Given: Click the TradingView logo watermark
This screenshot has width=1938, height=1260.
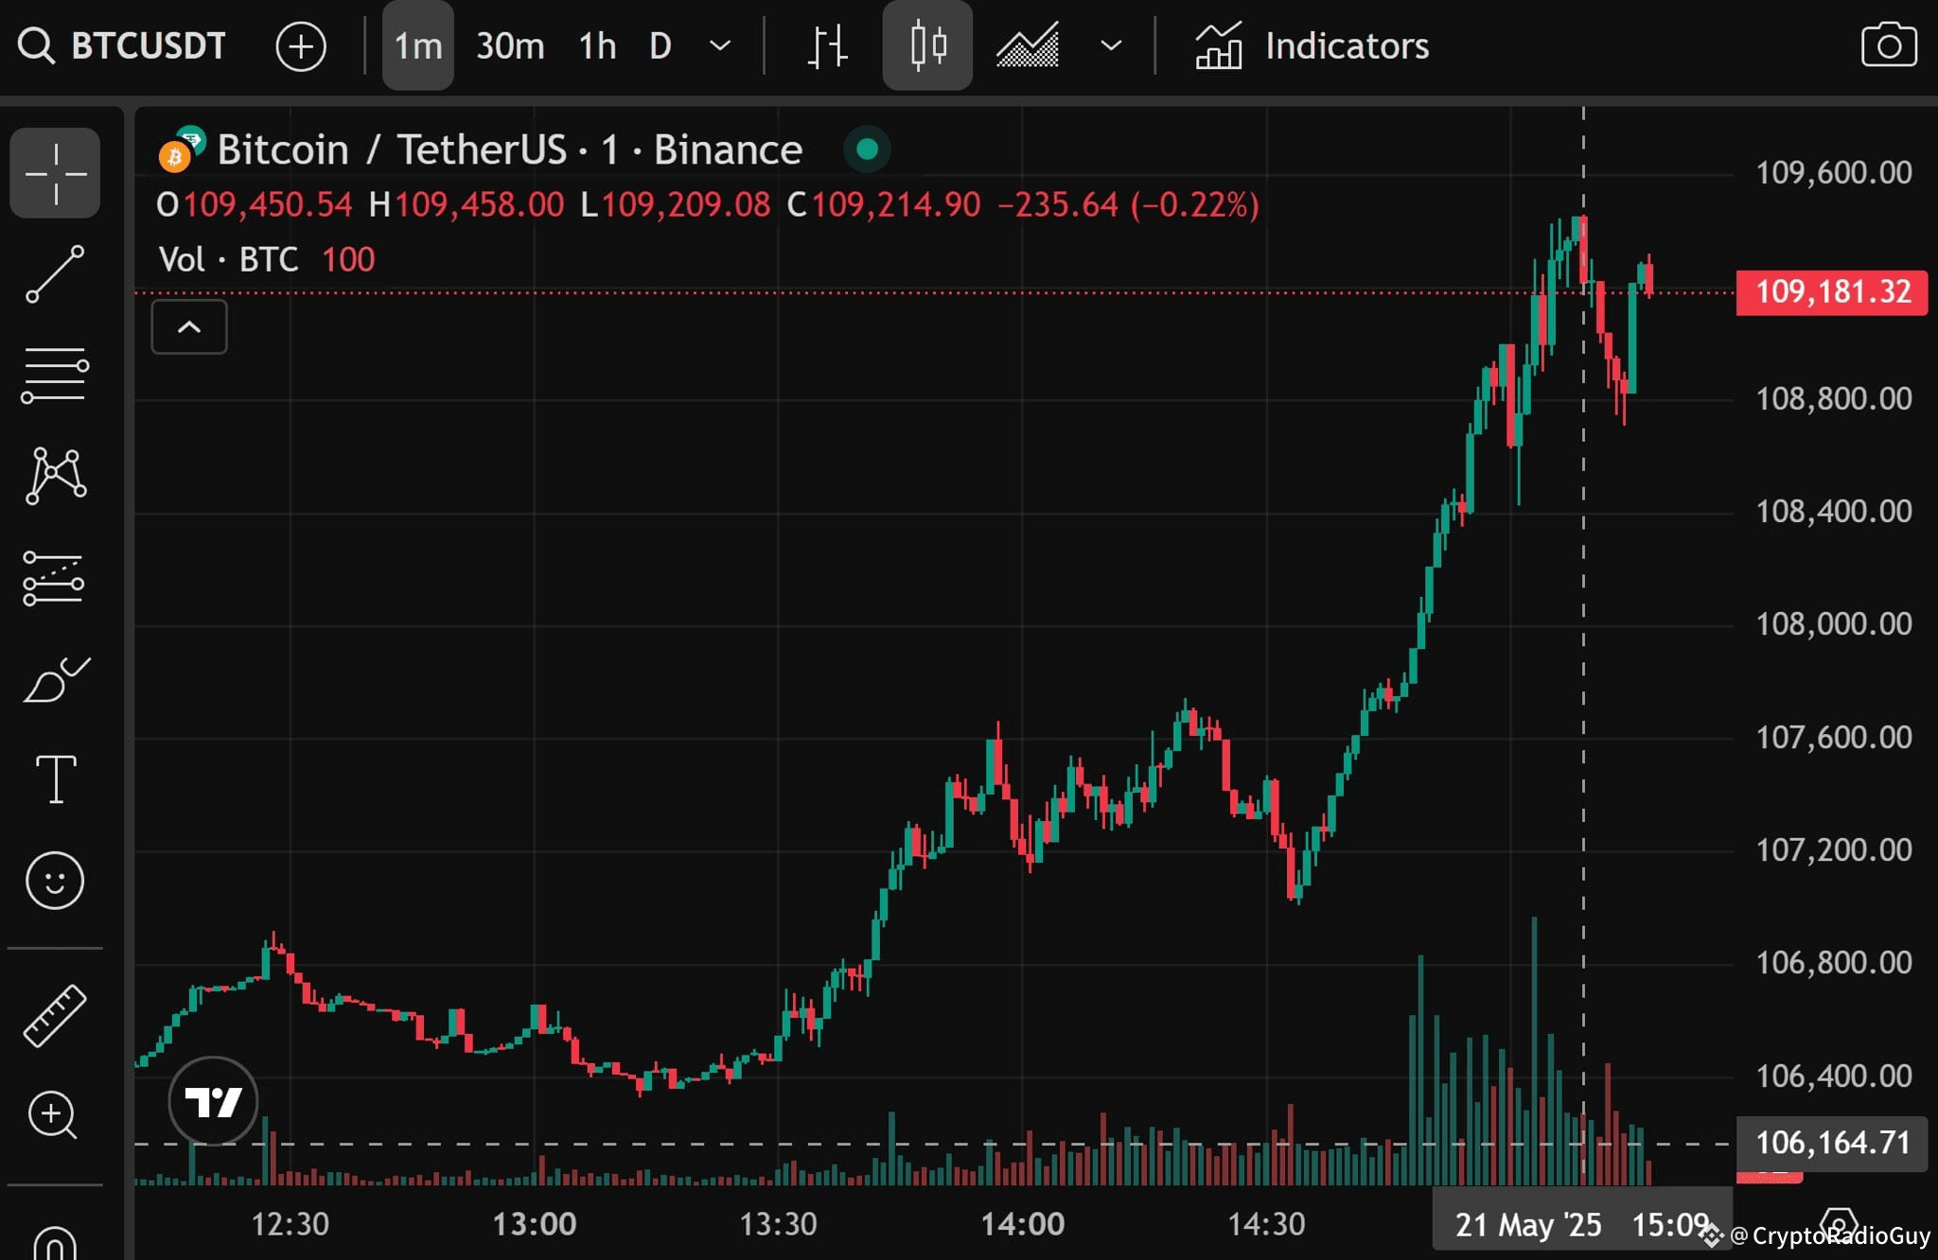Looking at the screenshot, I should (x=214, y=1100).
